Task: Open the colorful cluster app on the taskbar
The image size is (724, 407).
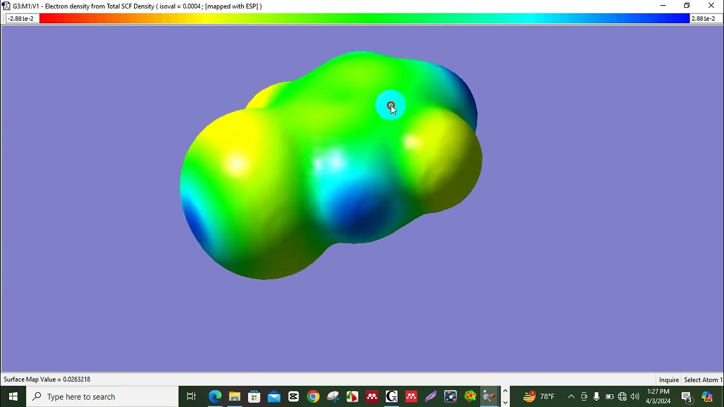Action: [x=470, y=397]
